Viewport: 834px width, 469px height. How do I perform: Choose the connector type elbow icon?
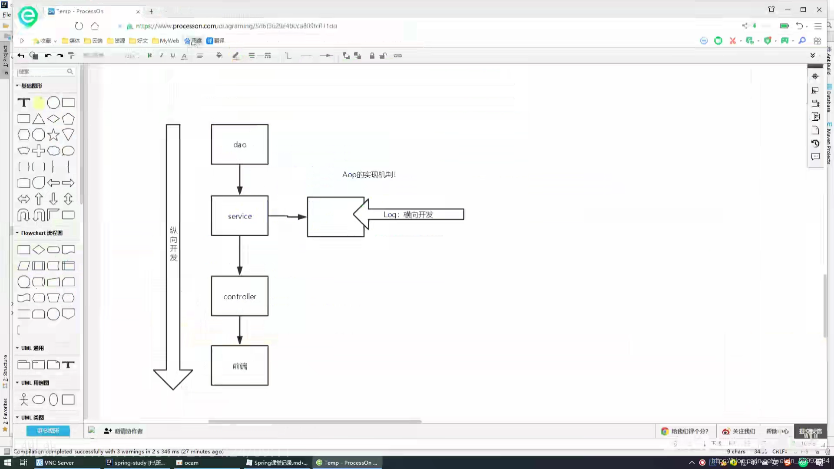pyautogui.click(x=288, y=56)
